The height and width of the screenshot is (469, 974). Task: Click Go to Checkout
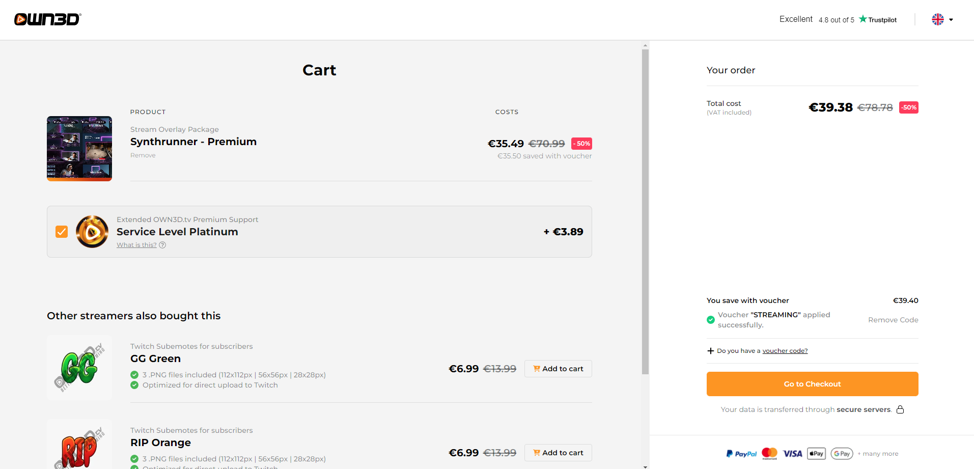point(812,384)
